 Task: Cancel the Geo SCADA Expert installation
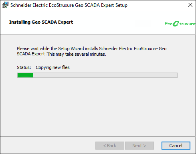tap(176, 146)
